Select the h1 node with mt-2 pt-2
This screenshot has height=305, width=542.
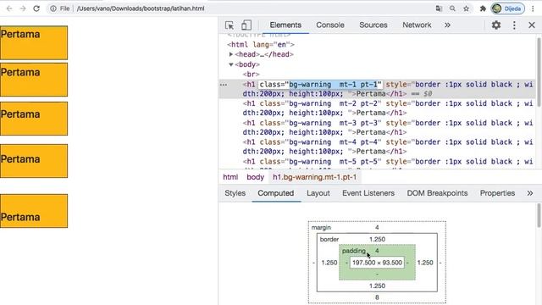tap(387, 108)
